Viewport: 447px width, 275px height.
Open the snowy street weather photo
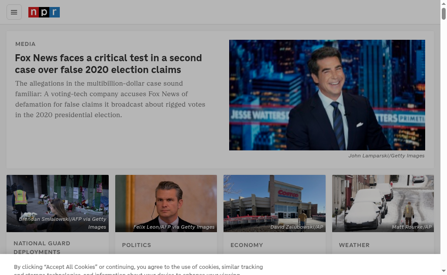(383, 203)
